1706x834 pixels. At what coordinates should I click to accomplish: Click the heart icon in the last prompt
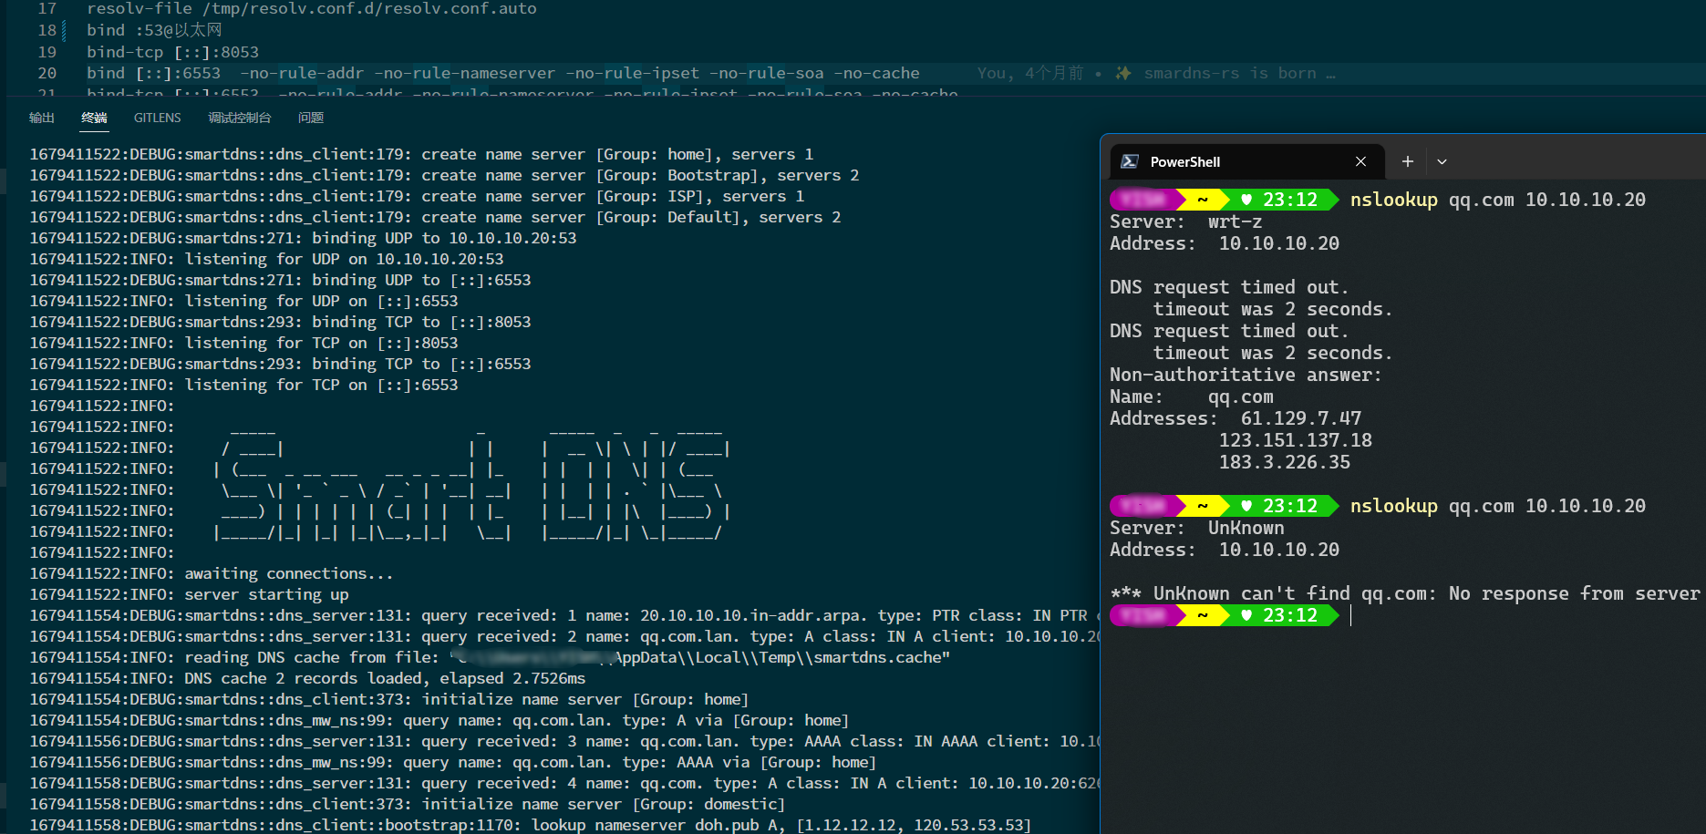click(1246, 615)
